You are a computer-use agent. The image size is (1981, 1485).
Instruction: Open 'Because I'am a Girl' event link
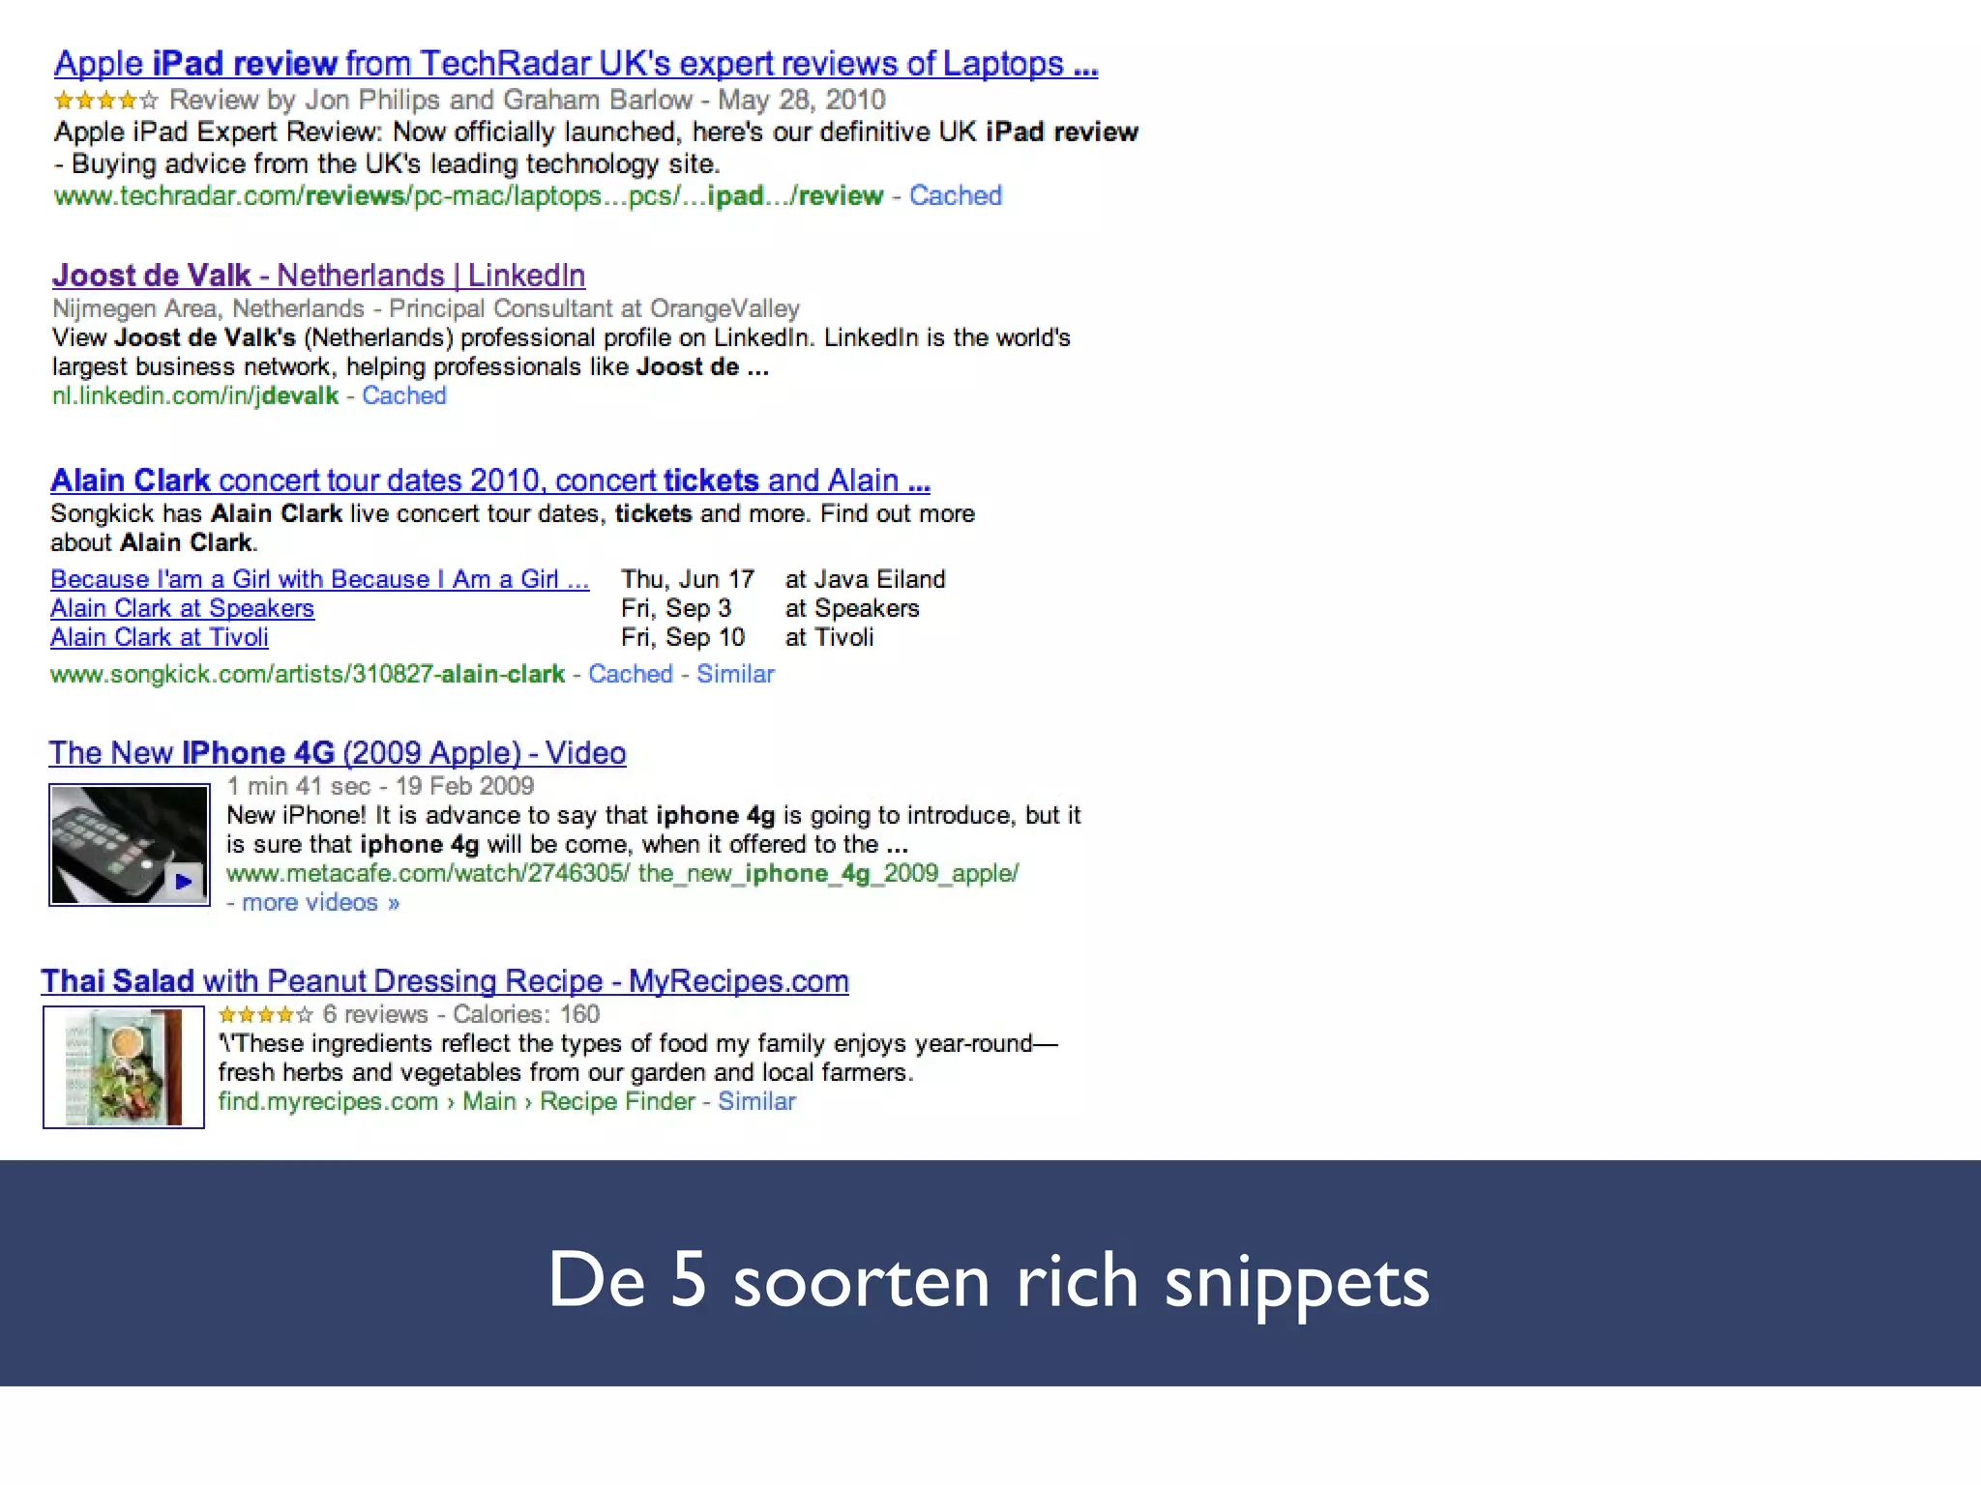pyautogui.click(x=319, y=579)
